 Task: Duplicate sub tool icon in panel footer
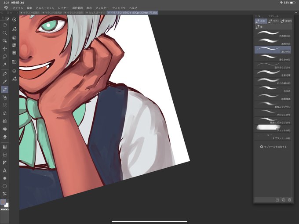[x=283, y=199]
